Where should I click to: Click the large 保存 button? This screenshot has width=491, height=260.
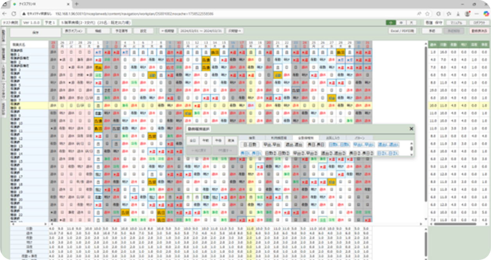pos(36,32)
